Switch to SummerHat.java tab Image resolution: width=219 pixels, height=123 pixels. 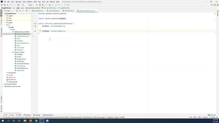pyautogui.click(x=54, y=11)
